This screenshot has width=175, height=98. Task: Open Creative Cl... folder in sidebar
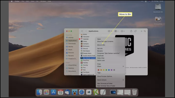[71, 59]
